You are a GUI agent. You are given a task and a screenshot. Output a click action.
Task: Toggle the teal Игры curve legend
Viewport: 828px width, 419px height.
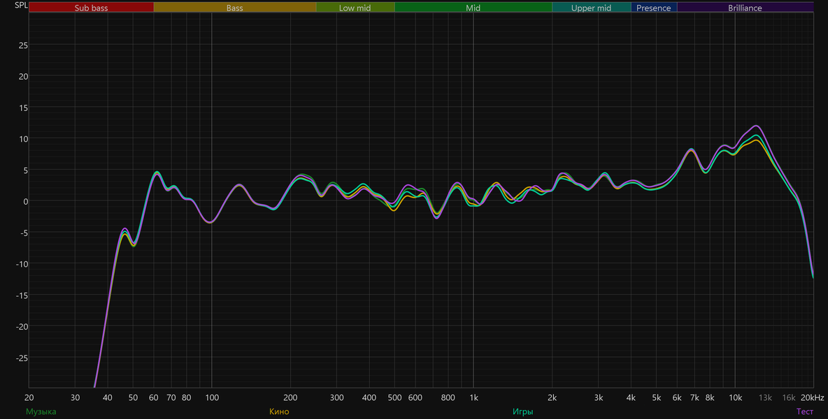(x=523, y=411)
